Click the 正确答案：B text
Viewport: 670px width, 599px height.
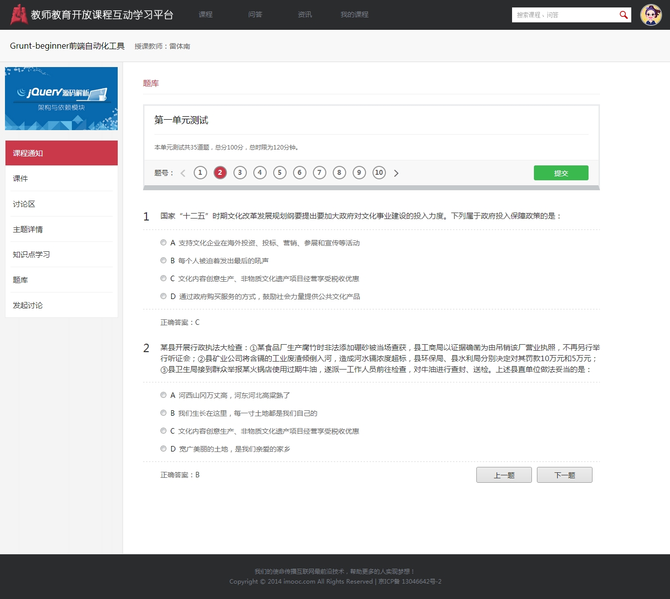click(180, 475)
